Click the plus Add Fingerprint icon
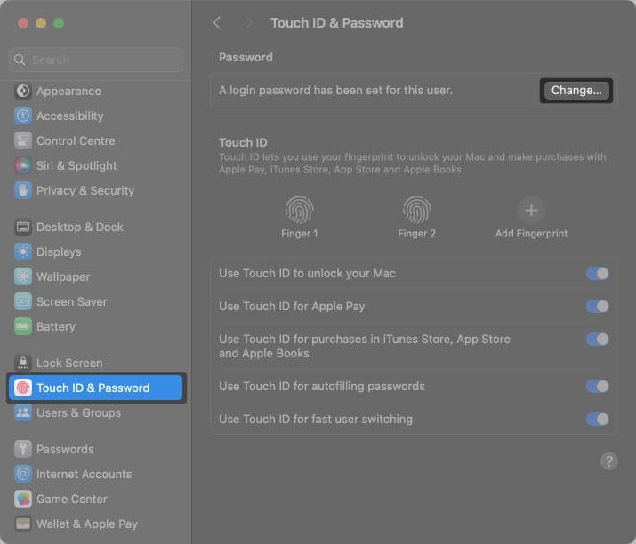The image size is (636, 544). [x=531, y=210]
